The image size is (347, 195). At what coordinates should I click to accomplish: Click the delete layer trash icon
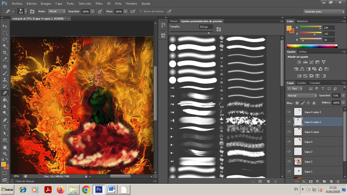[x=338, y=182]
